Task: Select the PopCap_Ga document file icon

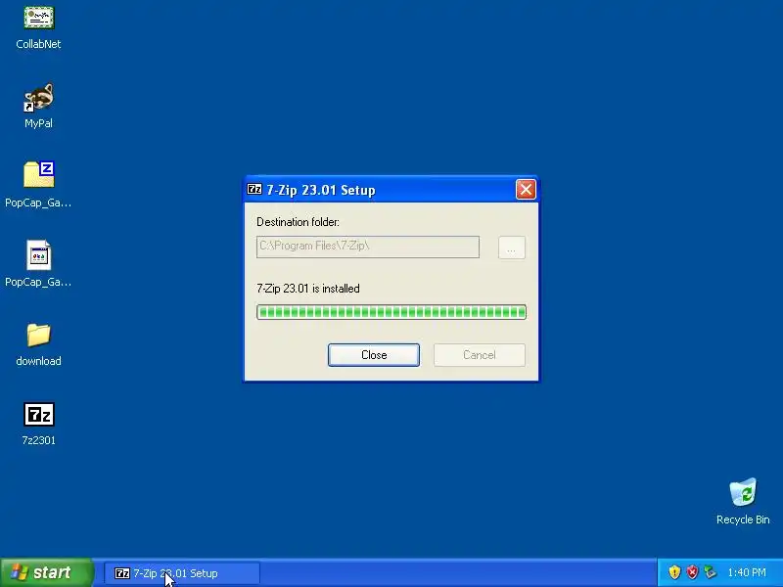Action: (38, 255)
